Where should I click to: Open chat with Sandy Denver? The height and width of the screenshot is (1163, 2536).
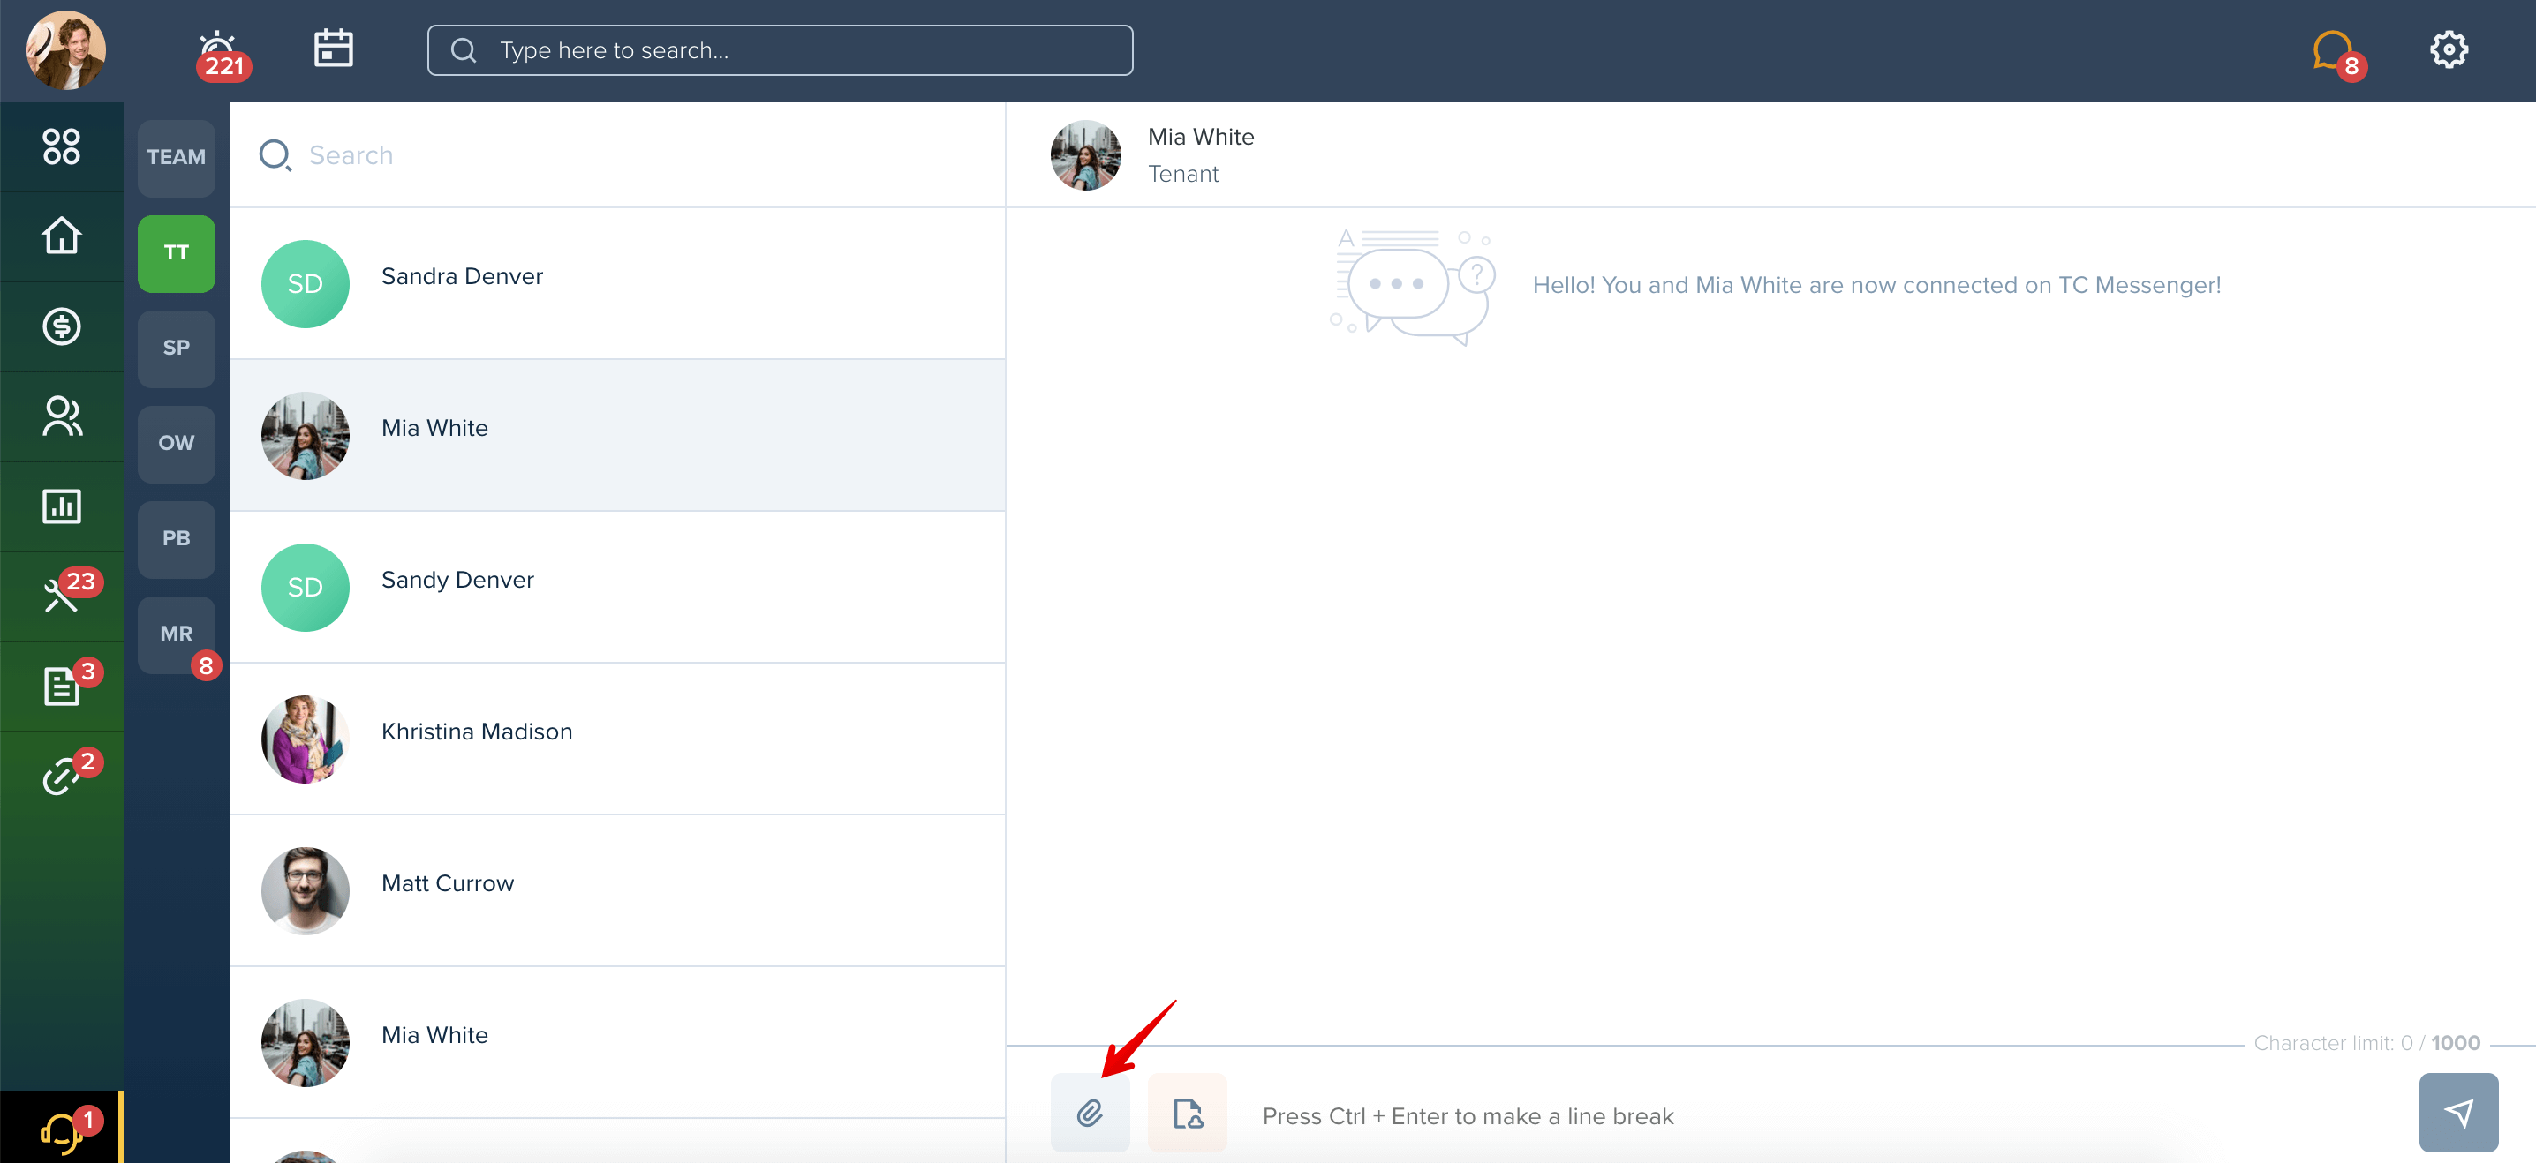(617, 588)
